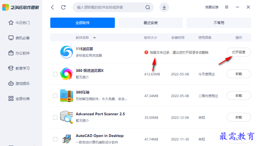
Task: Click 打开目录 button for 115浏览器
Action: [x=239, y=52]
